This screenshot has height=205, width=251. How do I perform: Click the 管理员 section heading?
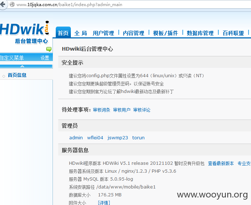[70, 126]
